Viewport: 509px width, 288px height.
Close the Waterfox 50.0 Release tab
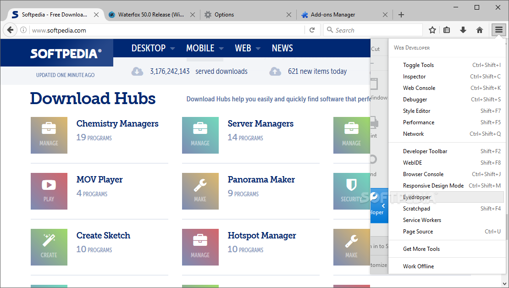click(193, 15)
